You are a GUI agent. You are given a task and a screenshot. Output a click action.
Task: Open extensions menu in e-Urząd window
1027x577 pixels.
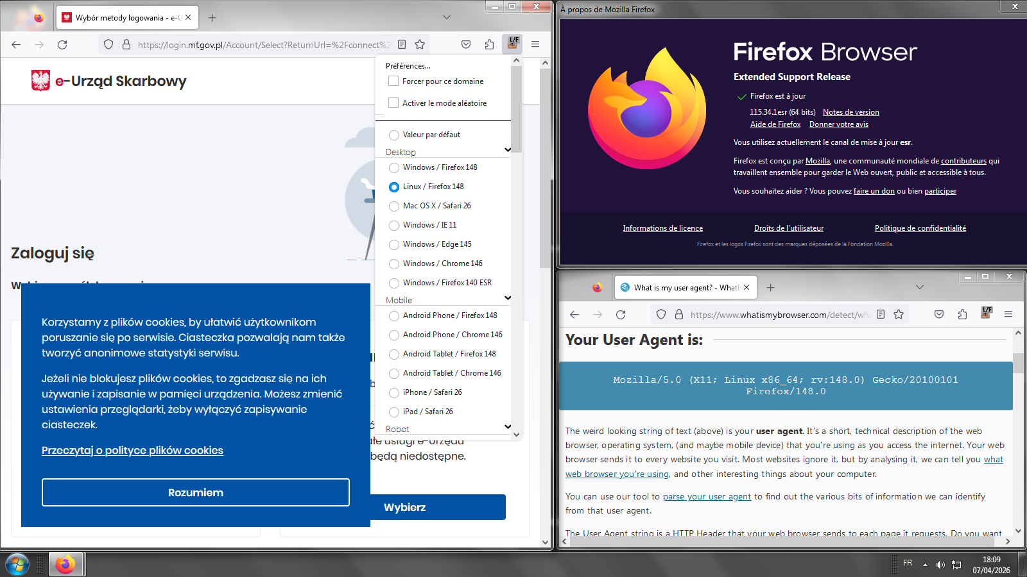tap(489, 45)
